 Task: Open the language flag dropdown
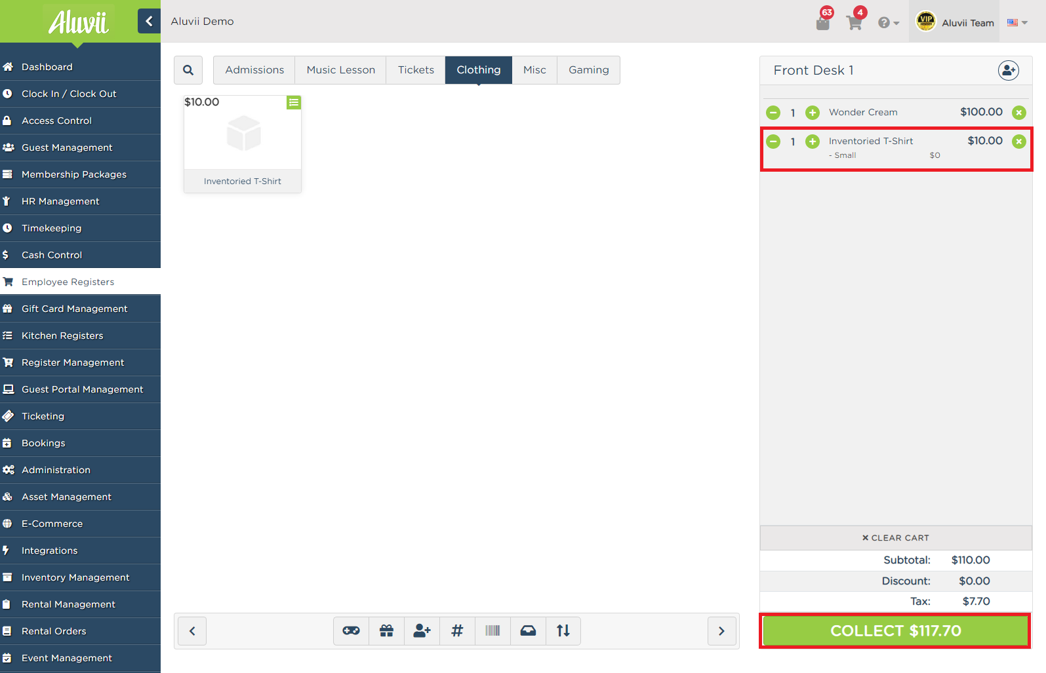(x=1017, y=22)
